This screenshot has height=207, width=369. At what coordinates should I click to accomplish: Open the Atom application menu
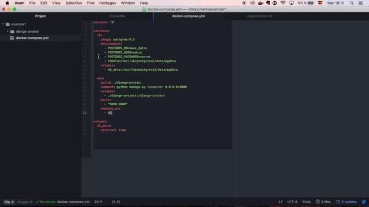[19, 3]
